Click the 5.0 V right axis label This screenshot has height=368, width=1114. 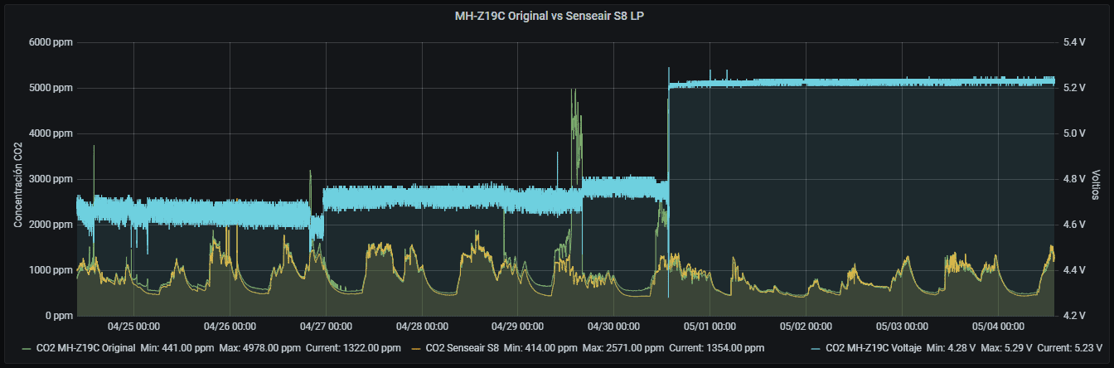pyautogui.click(x=1073, y=133)
